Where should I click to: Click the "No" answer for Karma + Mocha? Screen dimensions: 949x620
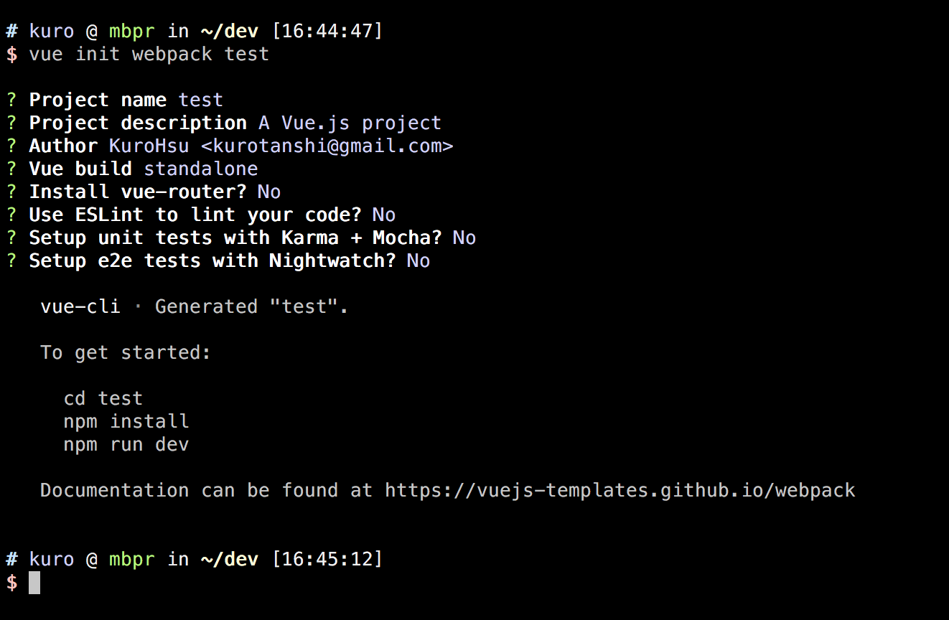(x=464, y=238)
